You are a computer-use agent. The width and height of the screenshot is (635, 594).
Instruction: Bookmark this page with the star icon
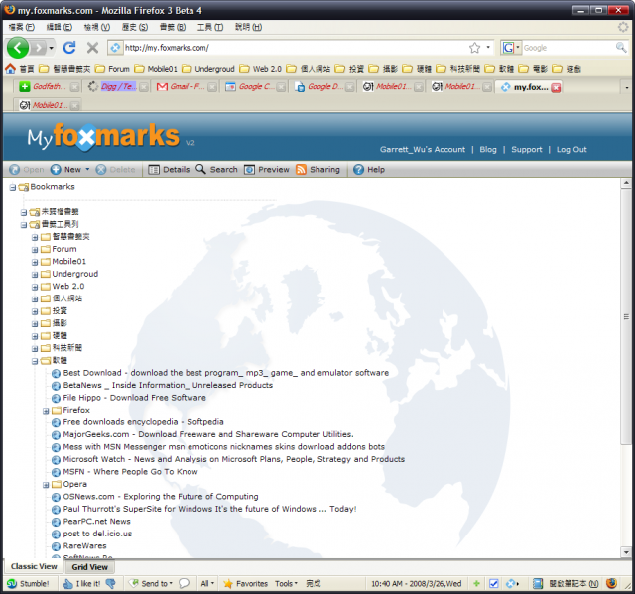click(x=474, y=48)
